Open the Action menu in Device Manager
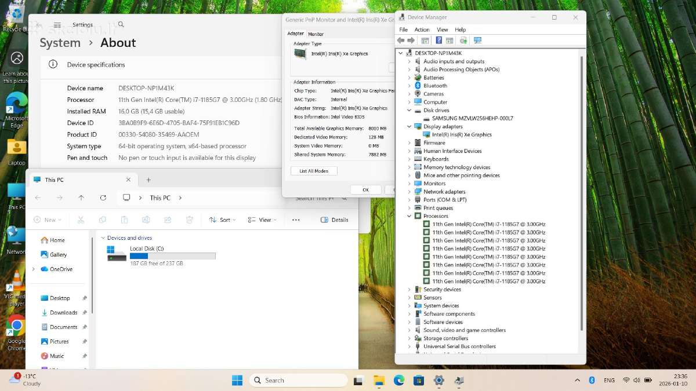 [x=422, y=30]
